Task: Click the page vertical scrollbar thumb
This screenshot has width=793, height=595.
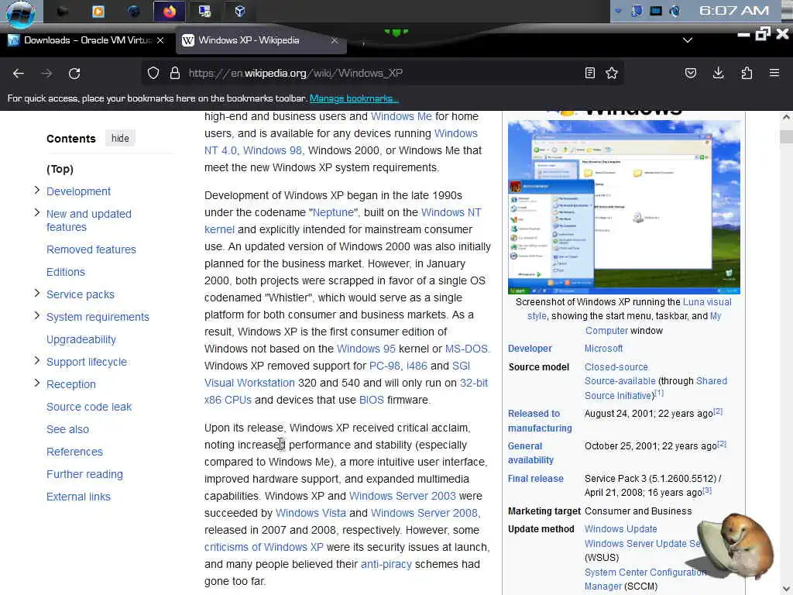Action: [x=786, y=136]
